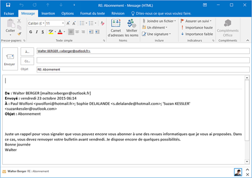Select the Message ribbon tab
The height and width of the screenshot is (178, 252).
[28, 13]
